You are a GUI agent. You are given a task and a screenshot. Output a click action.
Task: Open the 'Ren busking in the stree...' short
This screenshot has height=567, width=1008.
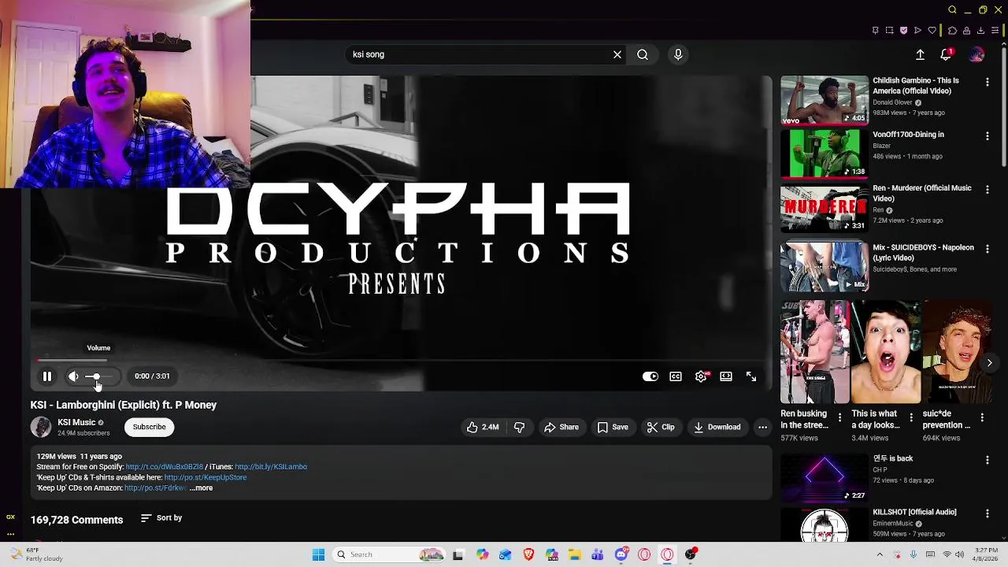[x=814, y=352]
